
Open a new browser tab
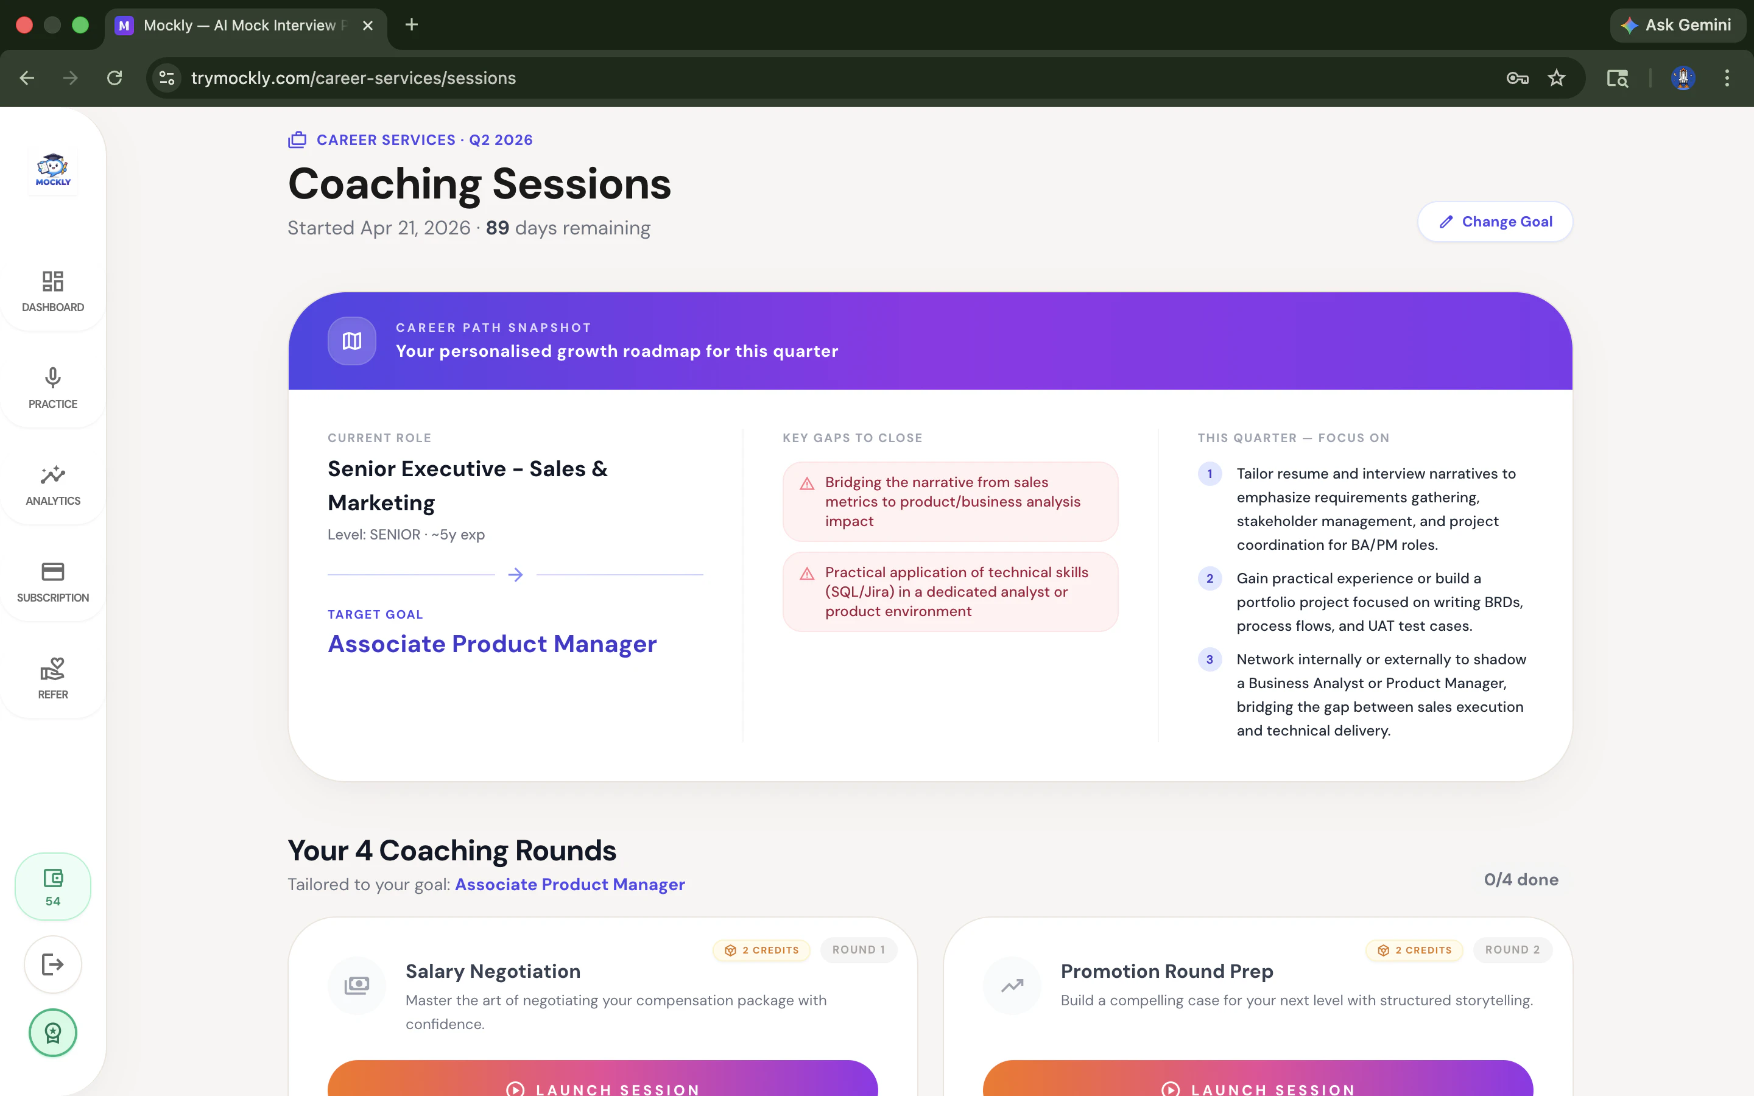click(x=412, y=26)
